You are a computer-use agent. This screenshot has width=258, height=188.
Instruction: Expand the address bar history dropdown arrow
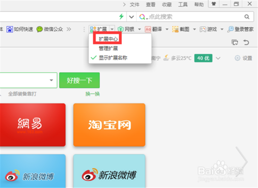tap(132, 17)
